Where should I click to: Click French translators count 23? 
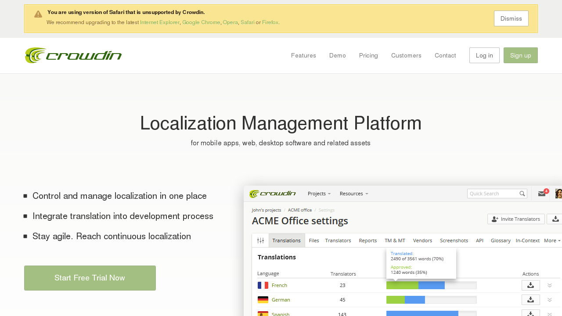tap(342, 285)
